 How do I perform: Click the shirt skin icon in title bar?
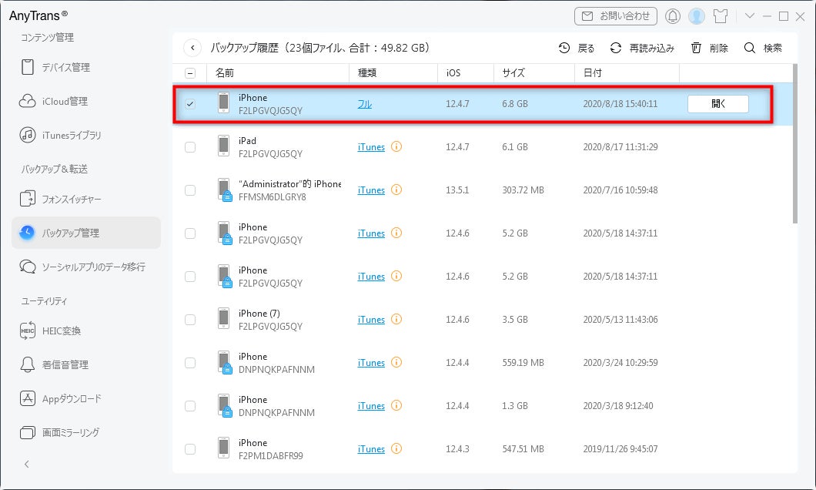point(721,16)
